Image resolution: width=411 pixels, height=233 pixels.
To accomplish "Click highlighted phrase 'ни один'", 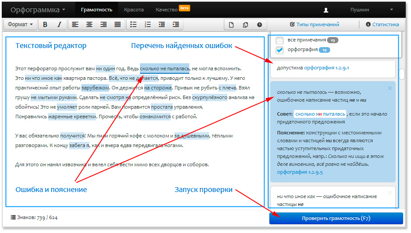I will [x=105, y=69].
